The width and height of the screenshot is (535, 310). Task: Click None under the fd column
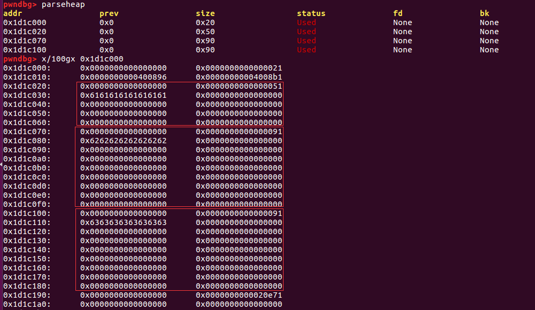(402, 22)
